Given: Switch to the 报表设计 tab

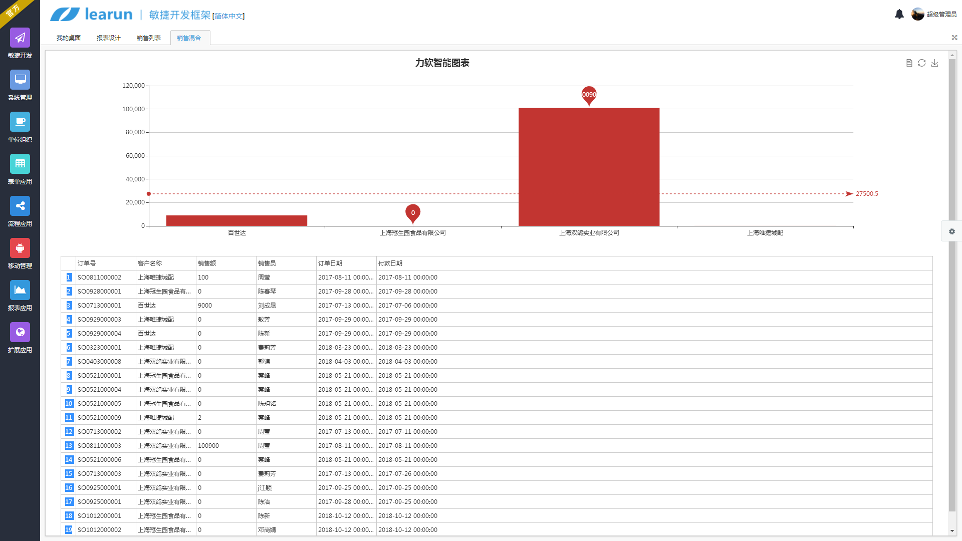Looking at the screenshot, I should pos(109,38).
